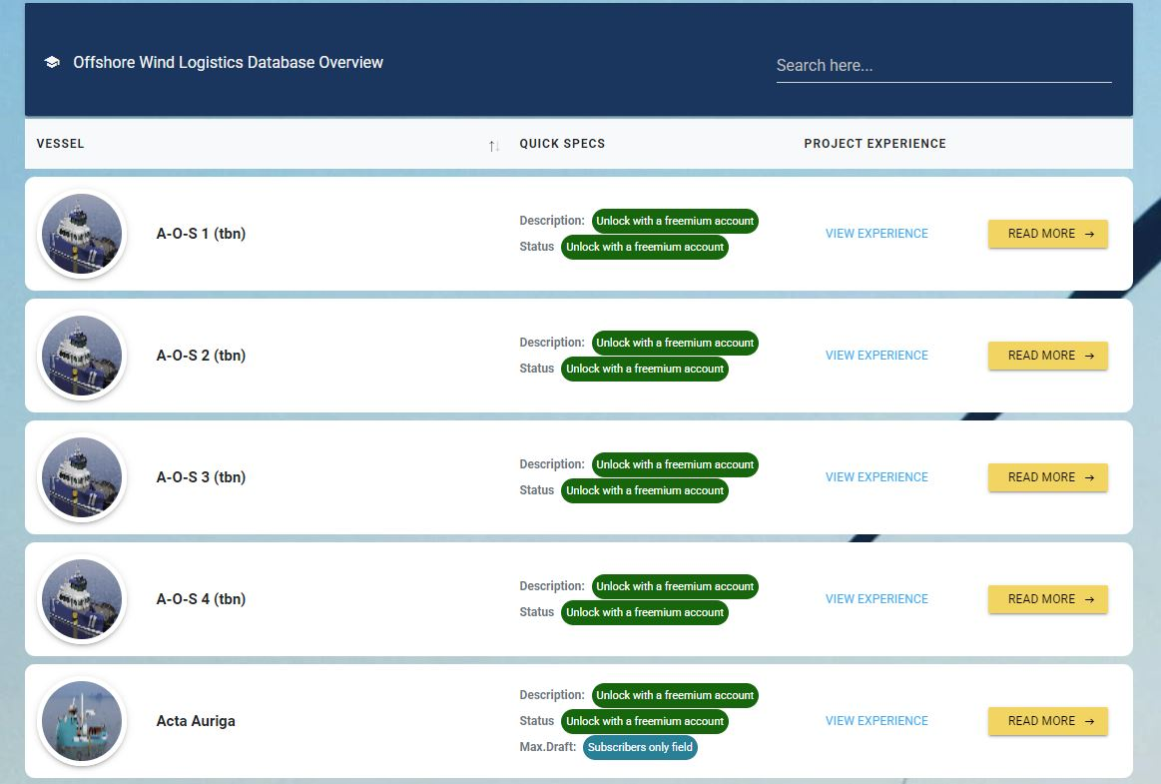The image size is (1161, 784).
Task: Open the A-O-S 2 vessel thumbnail image
Action: pyautogui.click(x=82, y=355)
